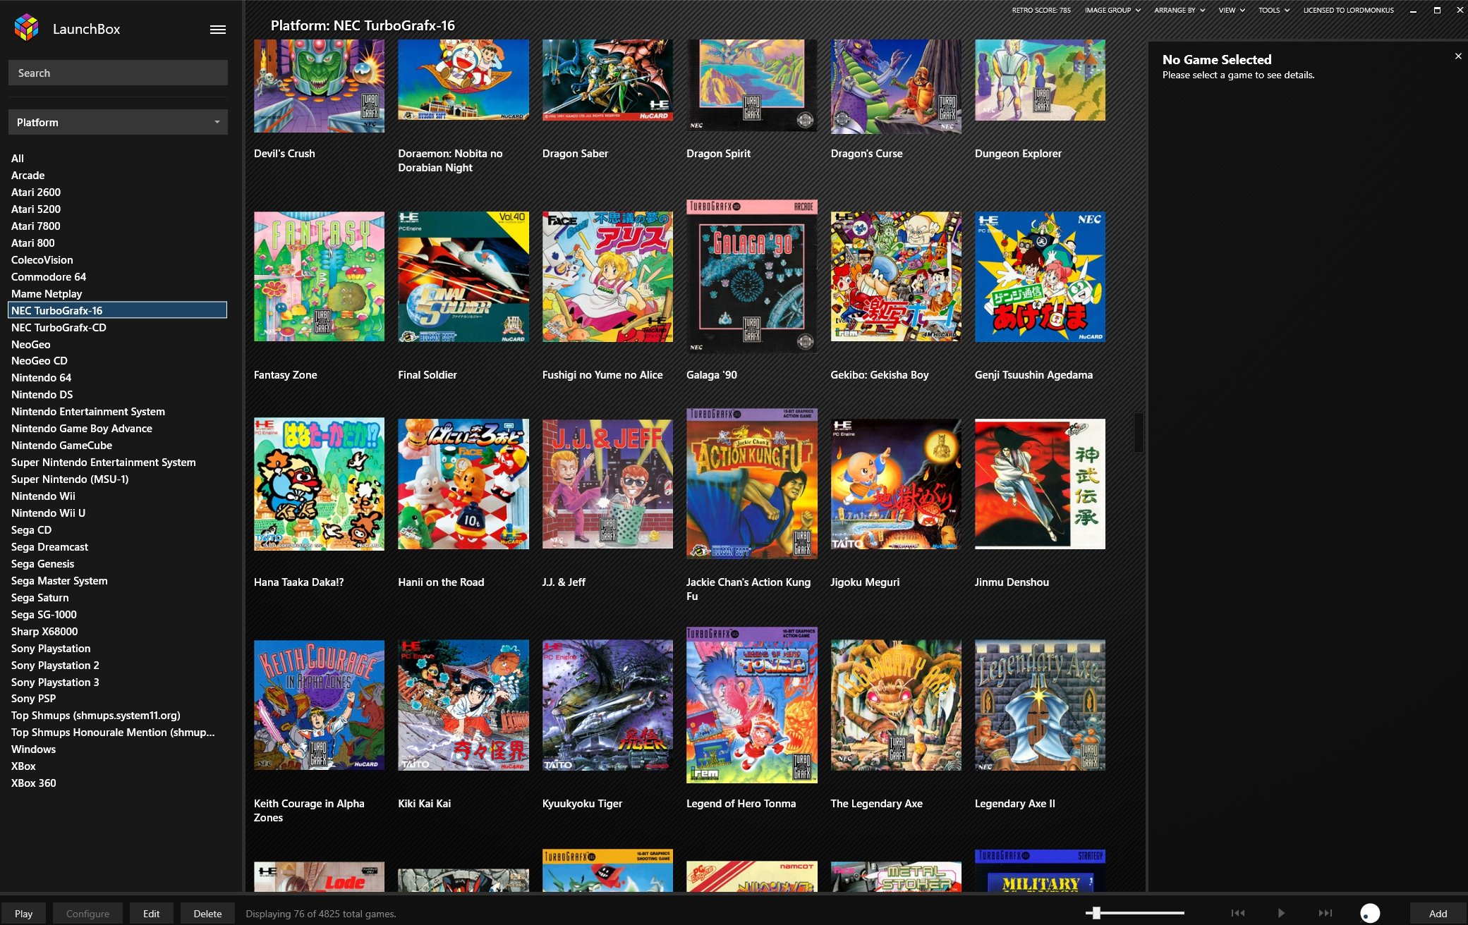Select the Galaga '90 box art
Image resolution: width=1468 pixels, height=925 pixels.
tap(752, 276)
